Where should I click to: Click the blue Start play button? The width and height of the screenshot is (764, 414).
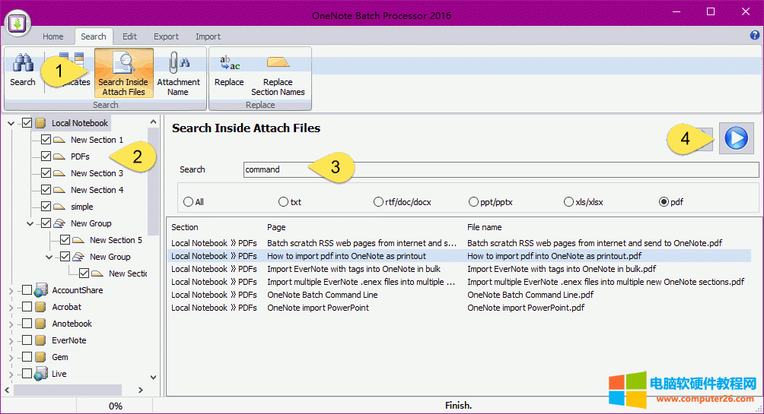click(x=736, y=138)
